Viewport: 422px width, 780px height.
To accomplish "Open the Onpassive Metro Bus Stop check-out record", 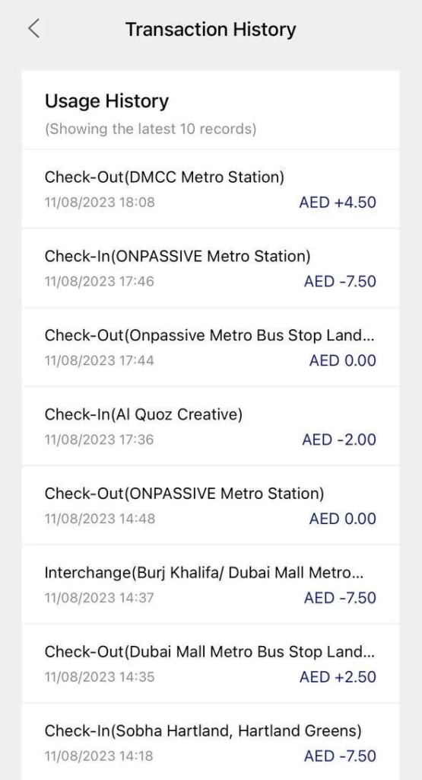I will [x=211, y=347].
